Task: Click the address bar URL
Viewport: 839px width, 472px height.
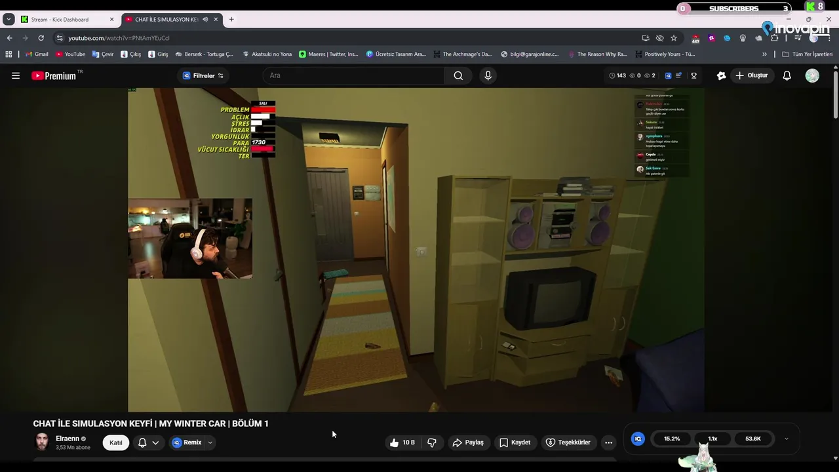Action: click(119, 38)
